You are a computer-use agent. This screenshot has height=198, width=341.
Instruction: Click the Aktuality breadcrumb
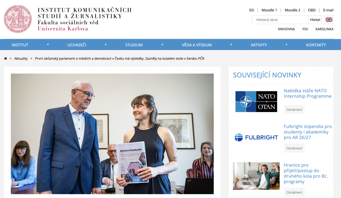point(21,58)
